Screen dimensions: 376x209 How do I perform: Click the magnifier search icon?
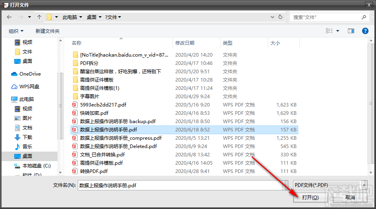coord(364,17)
